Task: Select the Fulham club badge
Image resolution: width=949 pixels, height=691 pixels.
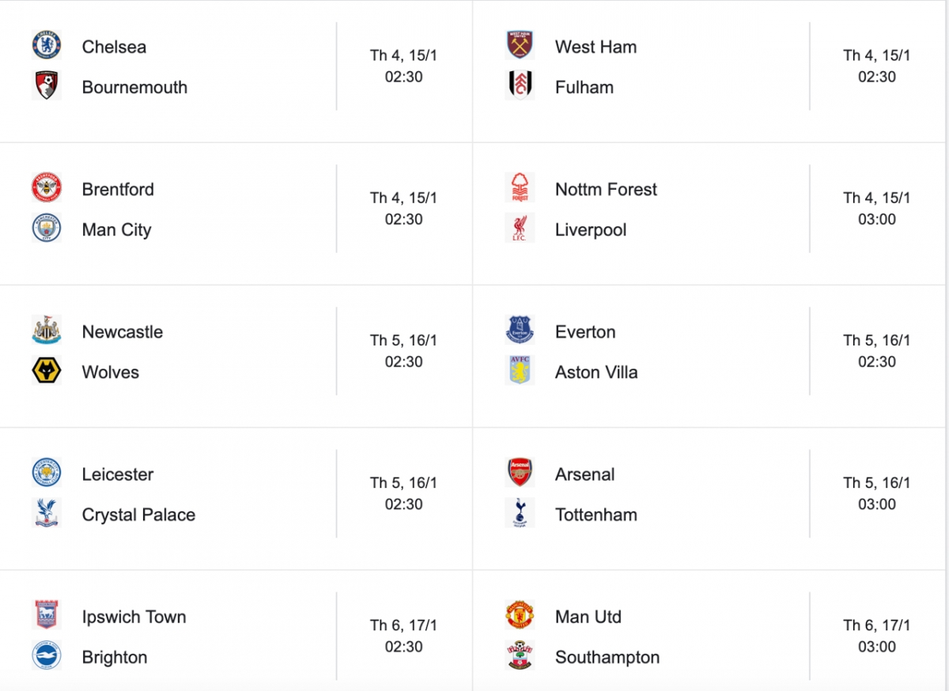Action: pos(520,85)
